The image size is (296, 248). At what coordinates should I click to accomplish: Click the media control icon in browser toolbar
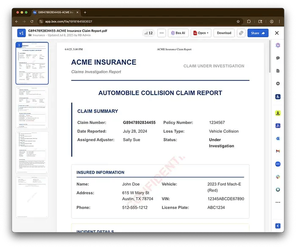click(260, 22)
